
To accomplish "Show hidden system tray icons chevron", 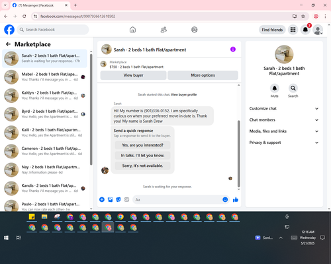I will (x=281, y=238).
